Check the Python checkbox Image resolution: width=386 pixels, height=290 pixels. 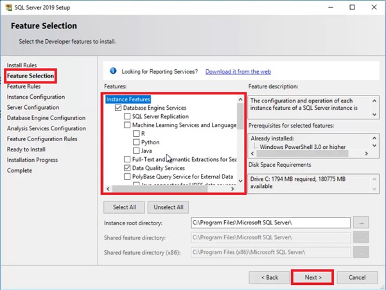[136, 142]
